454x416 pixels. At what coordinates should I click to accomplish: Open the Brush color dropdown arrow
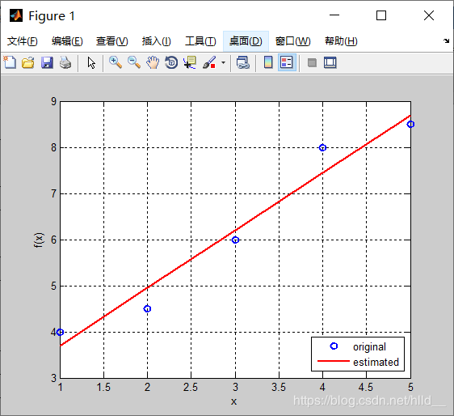tap(223, 62)
